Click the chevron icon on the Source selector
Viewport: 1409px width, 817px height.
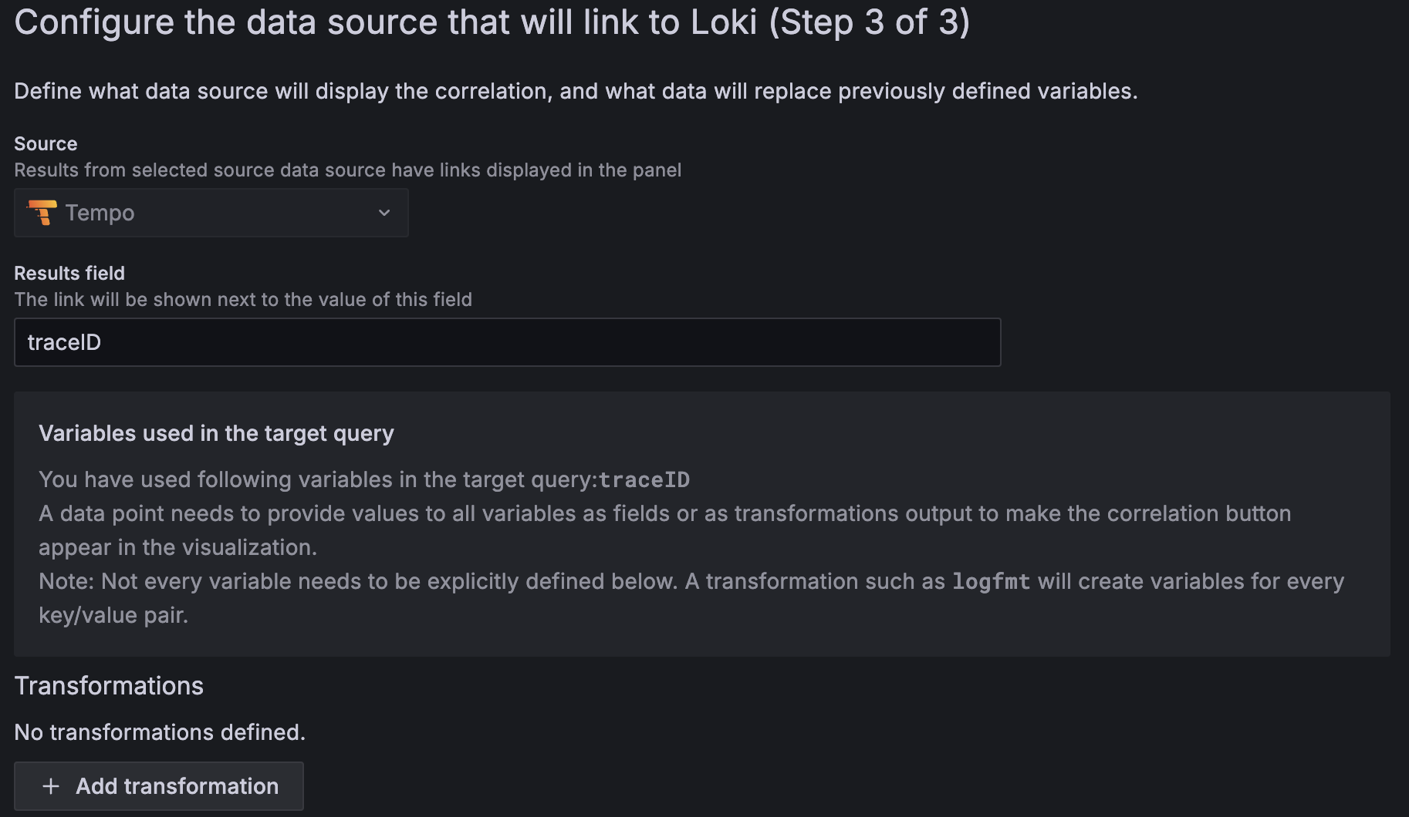(384, 213)
